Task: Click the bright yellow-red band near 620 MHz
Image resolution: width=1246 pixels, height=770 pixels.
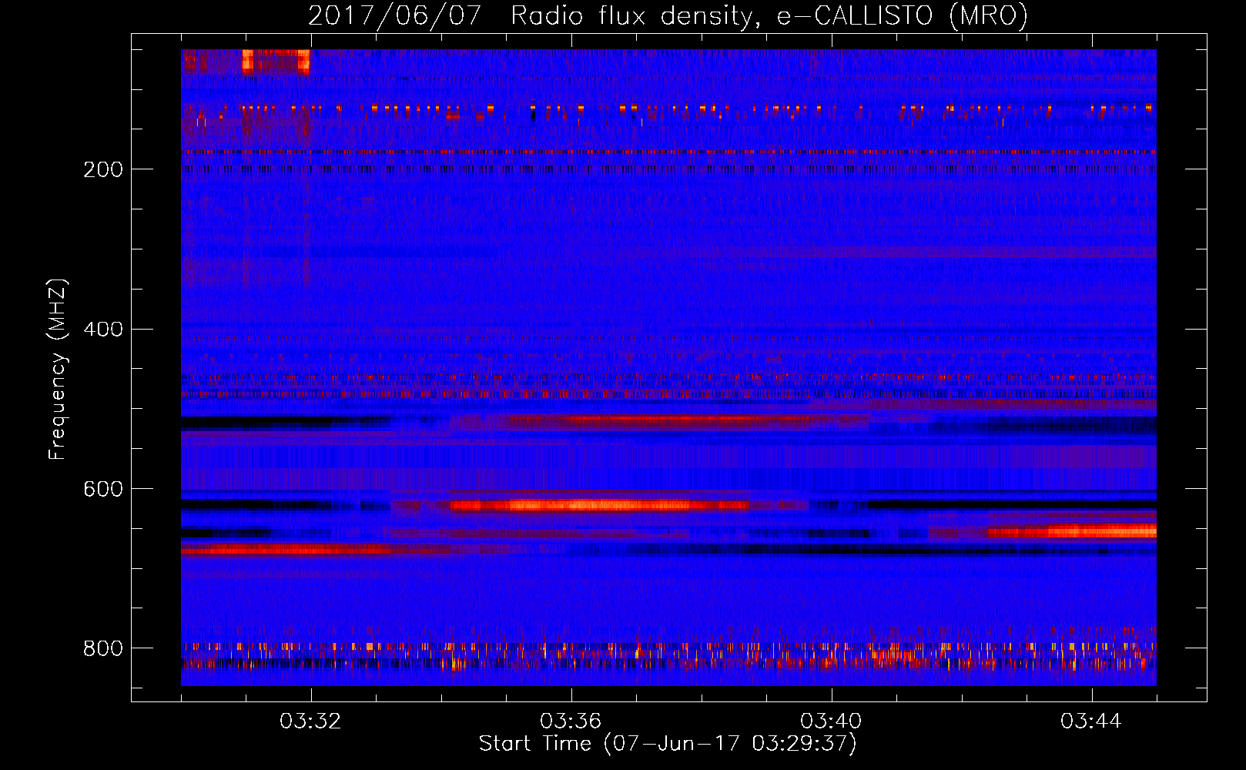Action: coord(599,506)
